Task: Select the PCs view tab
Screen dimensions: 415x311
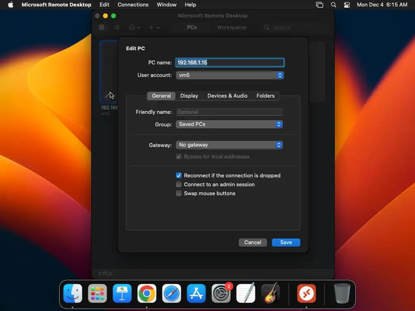Action: click(192, 27)
